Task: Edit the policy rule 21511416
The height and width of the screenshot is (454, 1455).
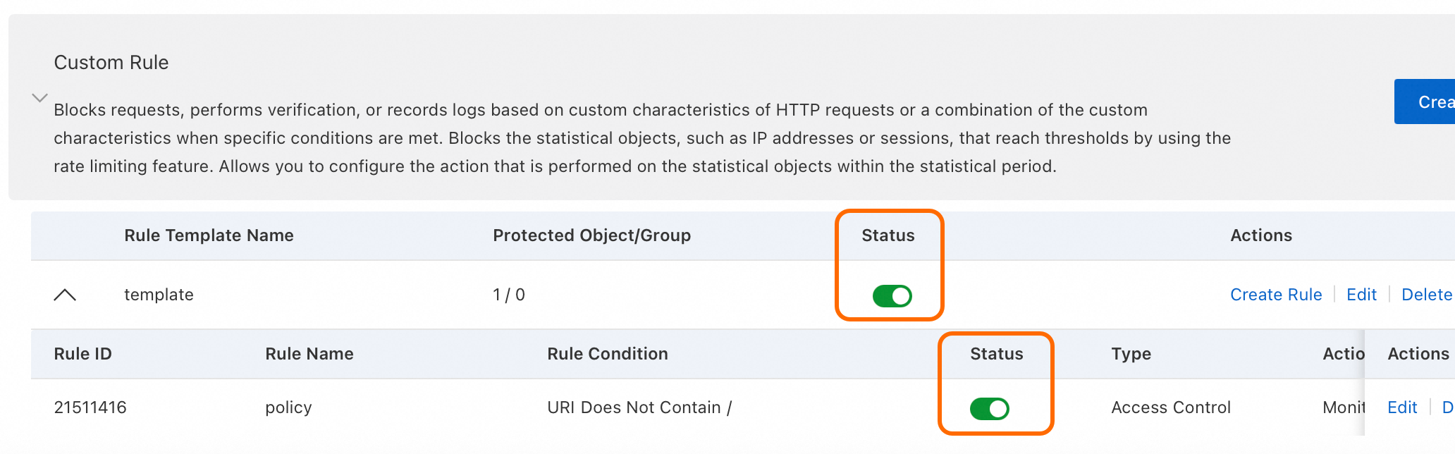Action: pos(1401,407)
